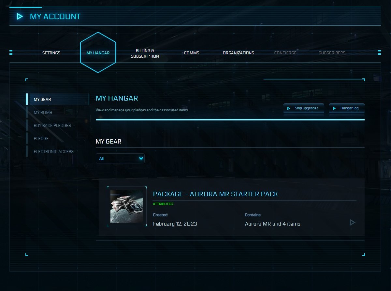
Task: Open Ship upgrades
Action: [304, 108]
